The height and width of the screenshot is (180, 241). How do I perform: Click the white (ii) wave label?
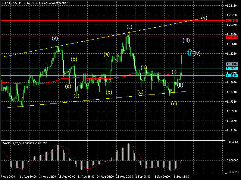coord(180,85)
